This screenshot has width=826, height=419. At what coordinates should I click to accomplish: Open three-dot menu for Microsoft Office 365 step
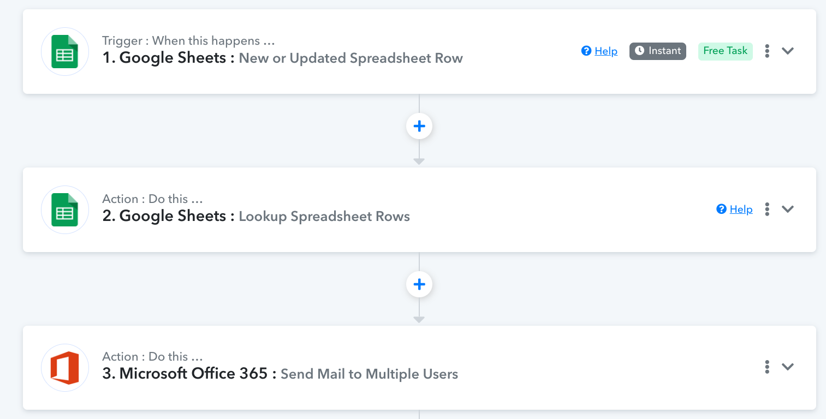pos(767,367)
